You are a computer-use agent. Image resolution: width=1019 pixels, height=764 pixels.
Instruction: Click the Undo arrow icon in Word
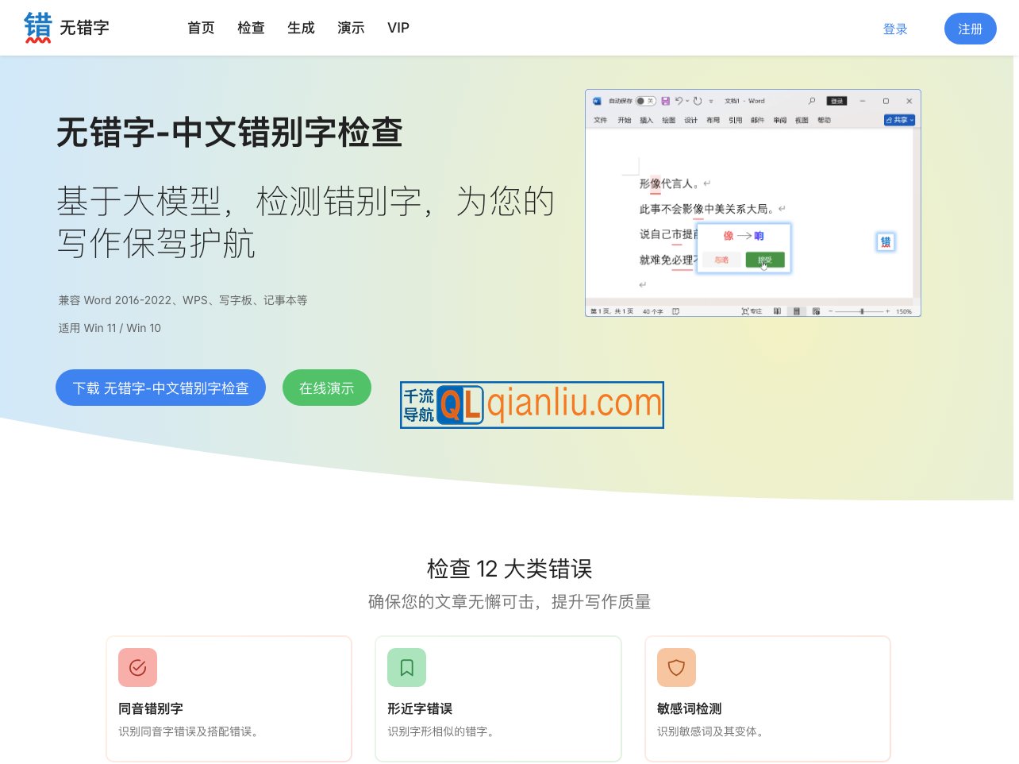pos(679,101)
